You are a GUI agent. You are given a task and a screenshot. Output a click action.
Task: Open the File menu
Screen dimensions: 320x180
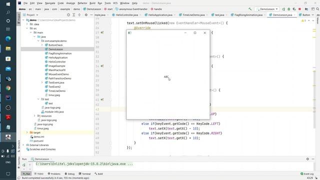tap(25, 3)
